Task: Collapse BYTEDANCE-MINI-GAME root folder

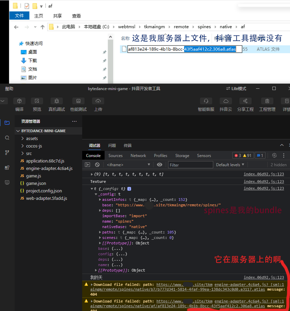Action: pos(18,131)
